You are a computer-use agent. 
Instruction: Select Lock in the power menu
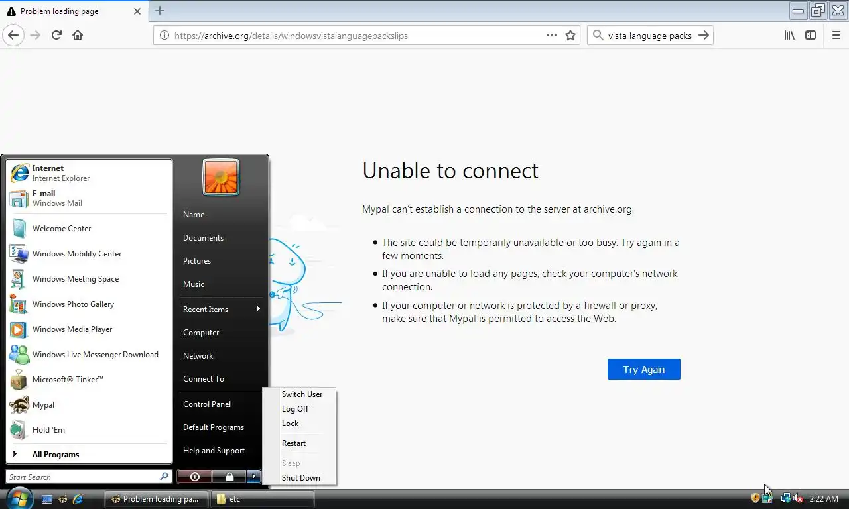pyautogui.click(x=290, y=424)
